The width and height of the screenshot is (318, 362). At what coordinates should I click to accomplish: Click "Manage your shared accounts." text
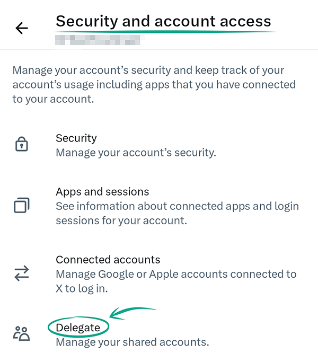point(132,342)
